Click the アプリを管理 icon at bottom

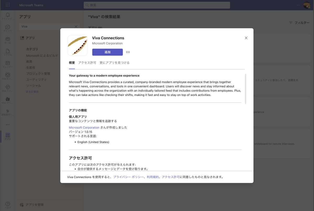[22, 205]
